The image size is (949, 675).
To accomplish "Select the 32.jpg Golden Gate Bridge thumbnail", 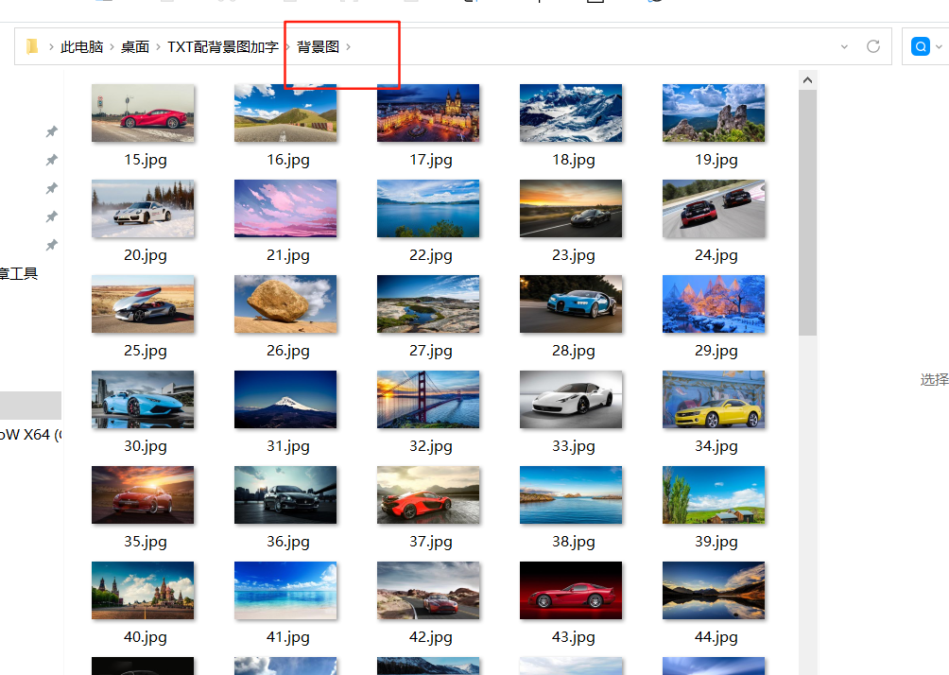I will pyautogui.click(x=428, y=399).
